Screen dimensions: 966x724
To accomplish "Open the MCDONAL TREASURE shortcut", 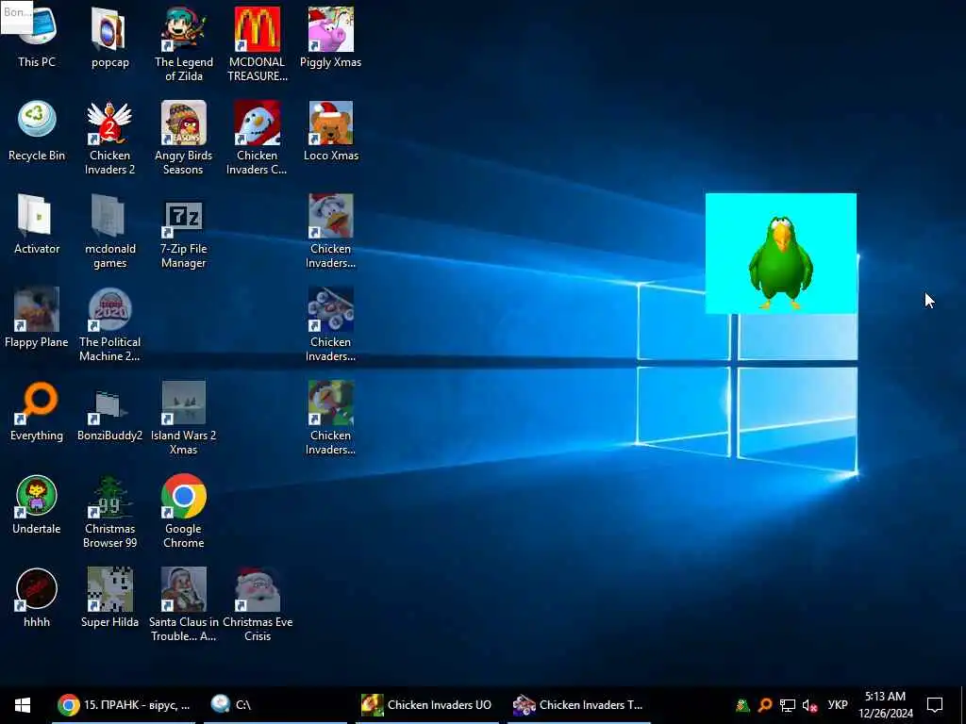I will click(257, 43).
